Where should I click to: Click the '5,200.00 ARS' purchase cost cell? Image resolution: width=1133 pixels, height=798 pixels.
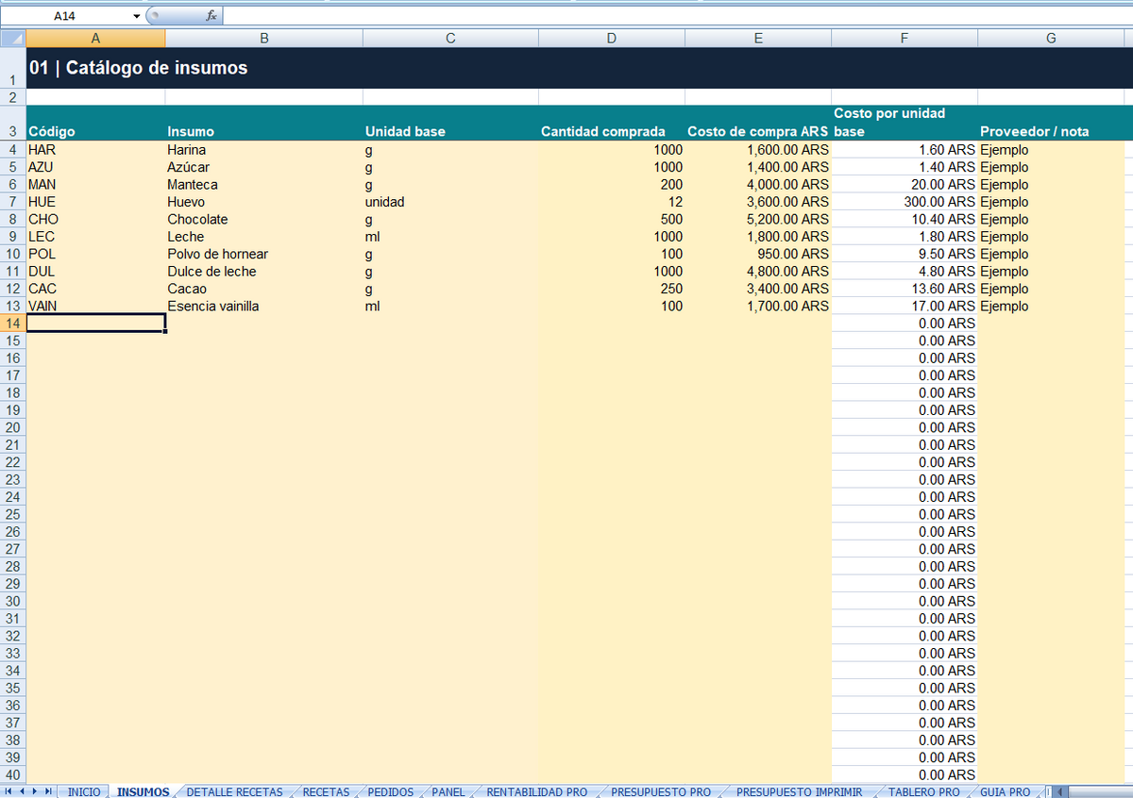(758, 220)
